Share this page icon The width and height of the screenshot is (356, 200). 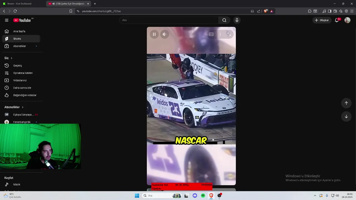[x=259, y=11]
